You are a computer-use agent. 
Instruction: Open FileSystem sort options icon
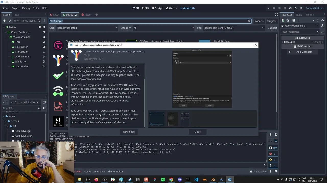click(x=44, y=108)
